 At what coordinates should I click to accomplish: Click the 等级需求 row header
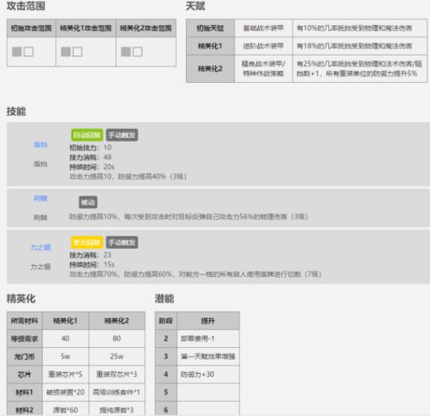pos(25,339)
